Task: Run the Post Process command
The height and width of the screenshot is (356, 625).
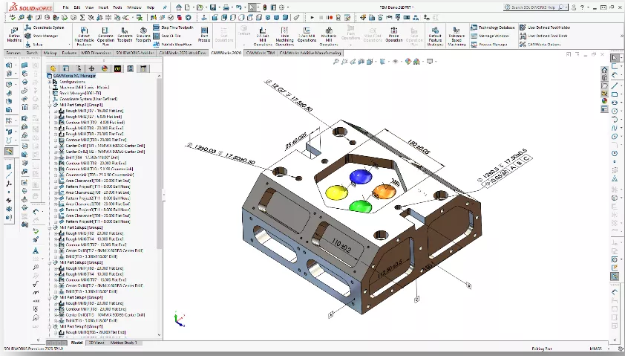Action: coord(204,35)
